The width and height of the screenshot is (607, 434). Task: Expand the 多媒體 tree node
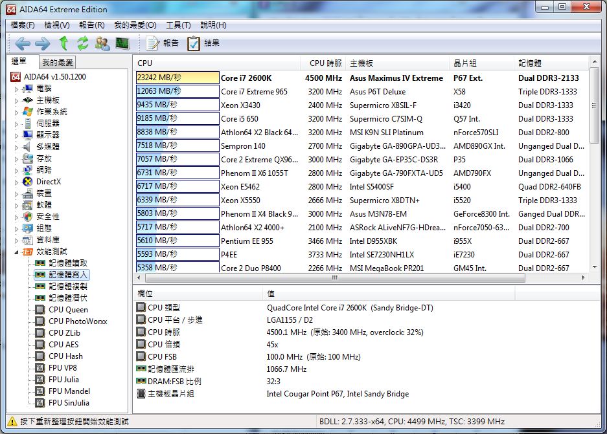(x=16, y=147)
